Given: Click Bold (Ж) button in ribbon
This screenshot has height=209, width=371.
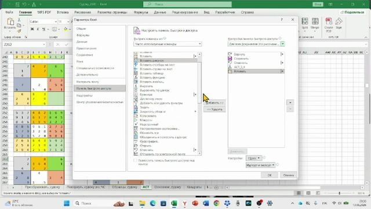Looking at the screenshot, I should point(32,29).
